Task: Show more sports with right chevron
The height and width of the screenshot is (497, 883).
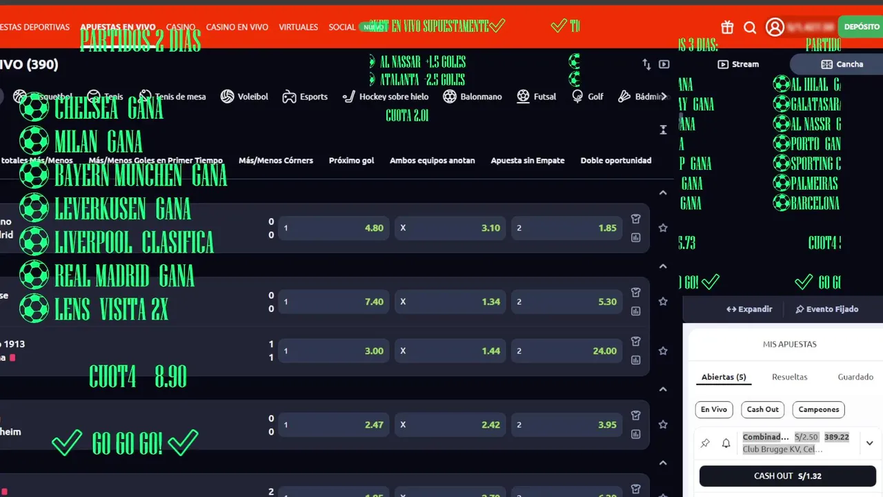Action: pyautogui.click(x=664, y=97)
